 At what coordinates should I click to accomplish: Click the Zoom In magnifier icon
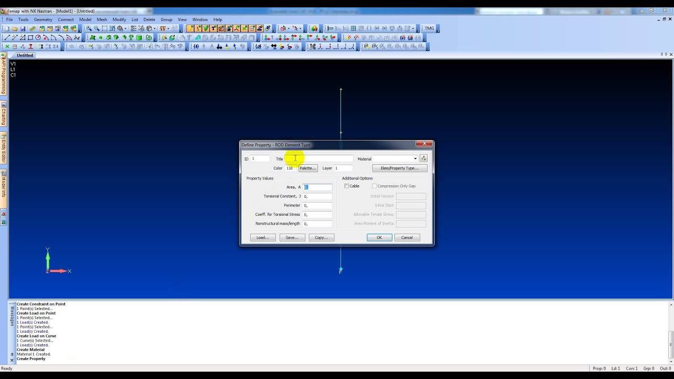[x=88, y=28]
